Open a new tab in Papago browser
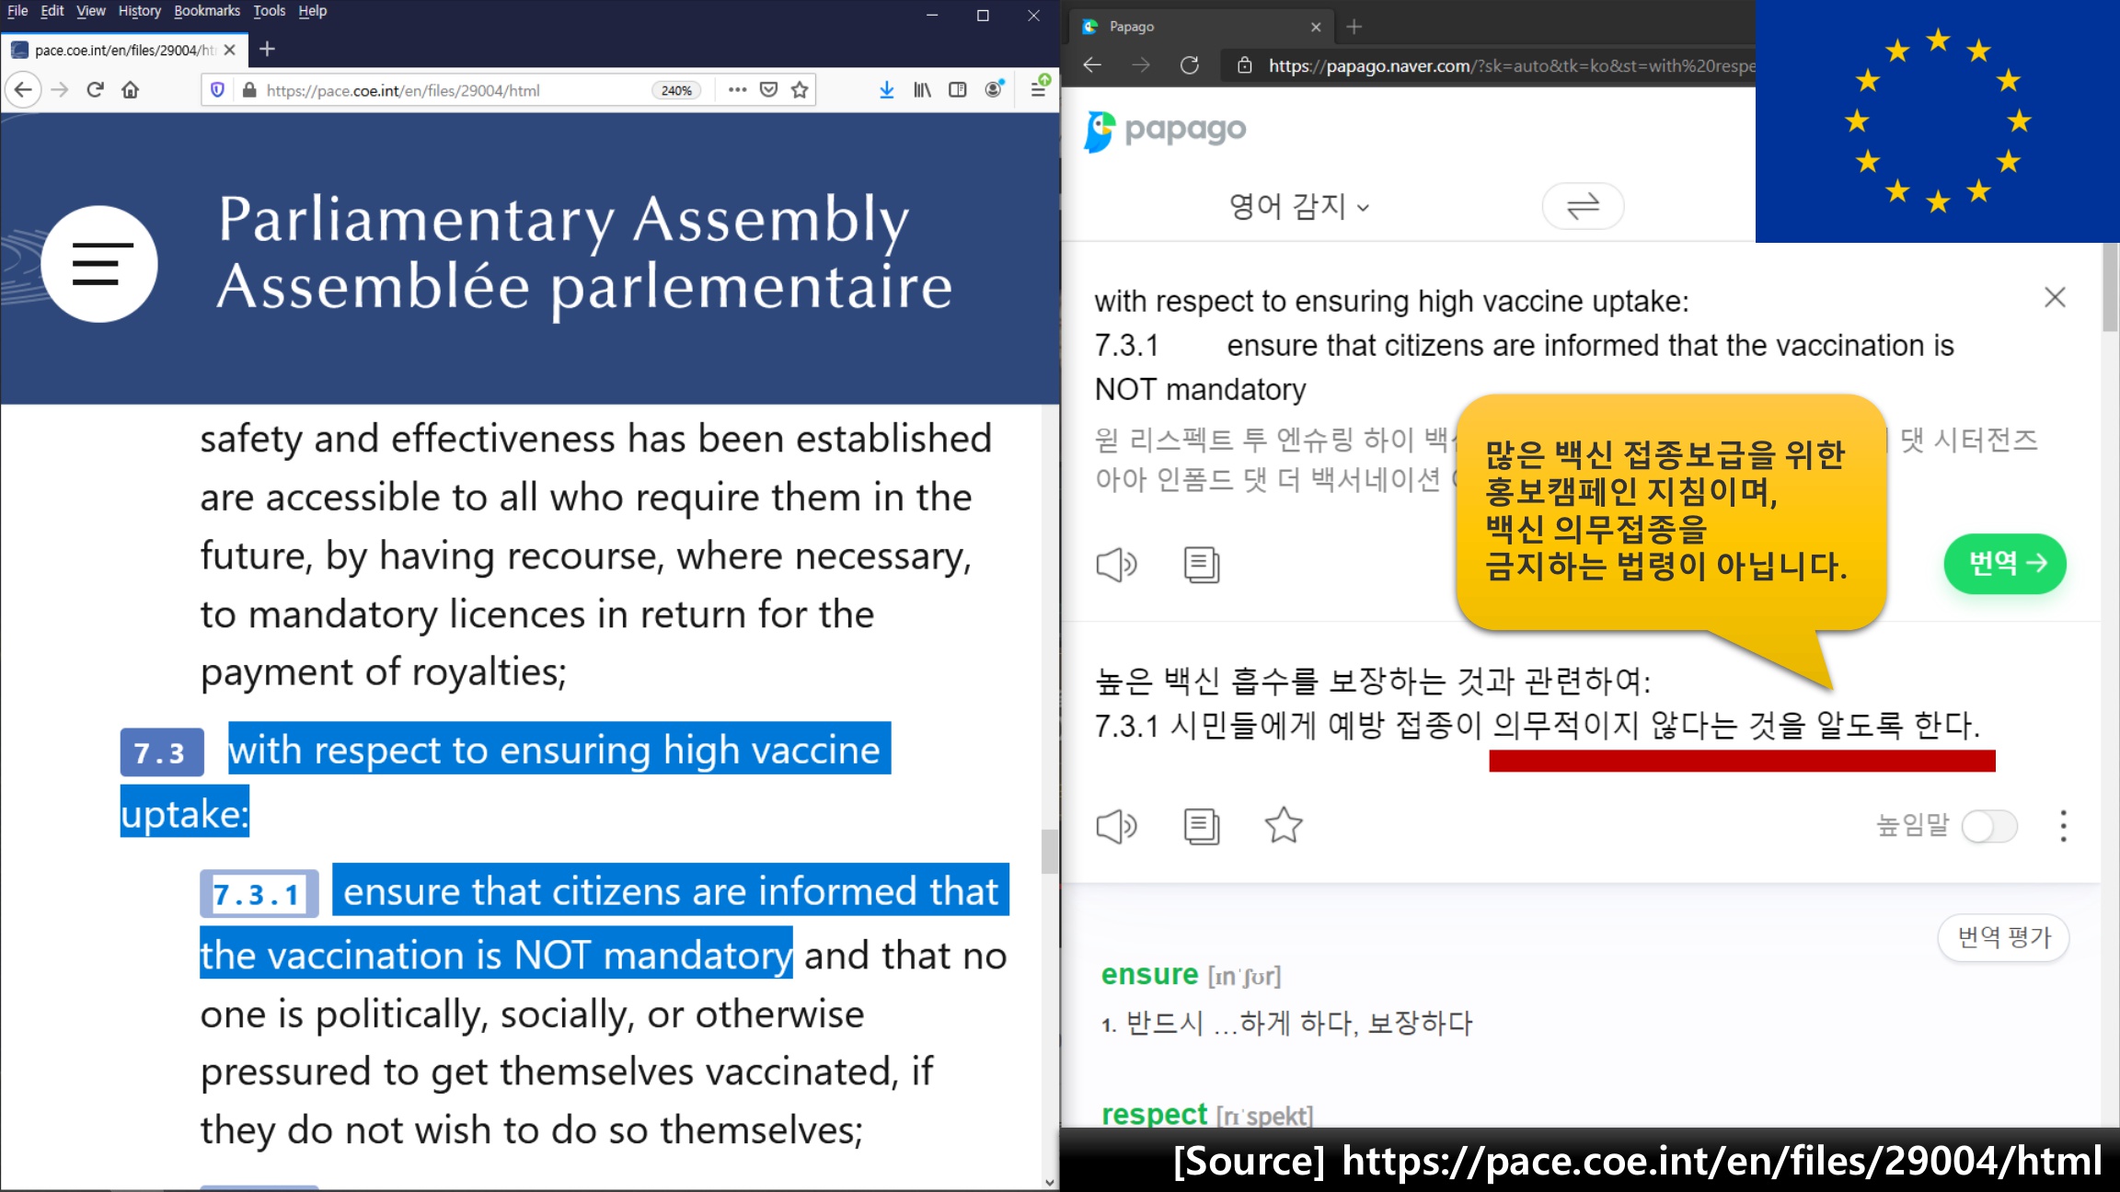This screenshot has height=1192, width=2120. pyautogui.click(x=1354, y=27)
